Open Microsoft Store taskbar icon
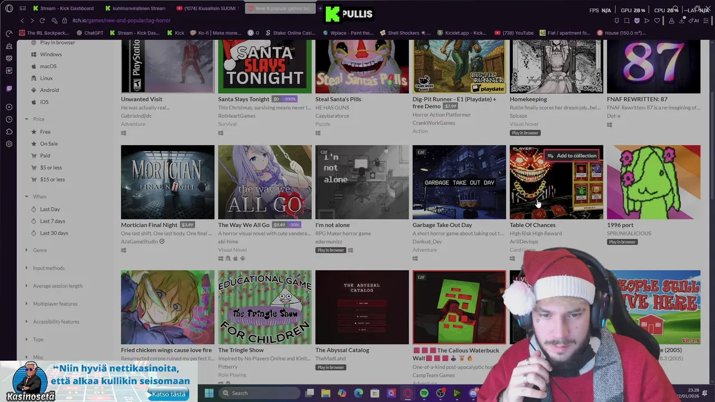This screenshot has width=715, height=402. pos(375,393)
